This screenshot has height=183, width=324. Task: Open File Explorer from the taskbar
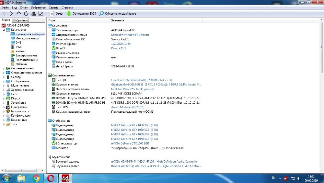tap(21, 178)
